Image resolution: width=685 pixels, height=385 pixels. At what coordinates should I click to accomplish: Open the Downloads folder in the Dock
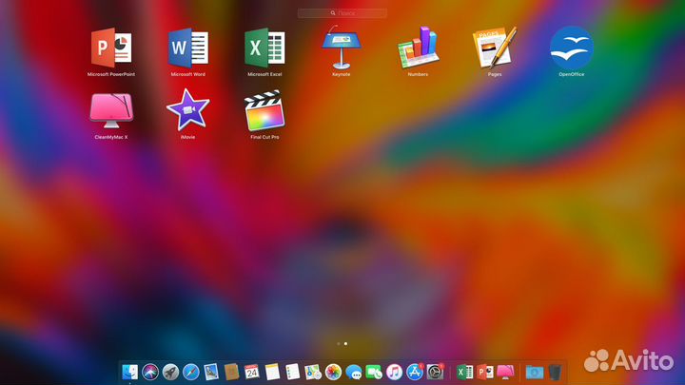point(535,373)
